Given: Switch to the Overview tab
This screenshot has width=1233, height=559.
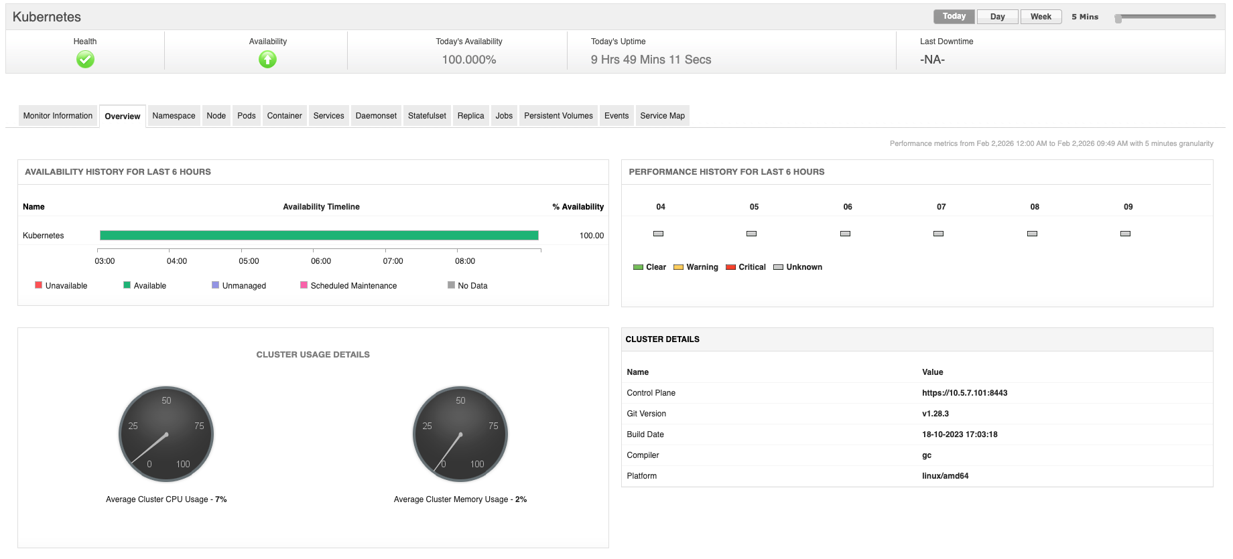Looking at the screenshot, I should (123, 116).
